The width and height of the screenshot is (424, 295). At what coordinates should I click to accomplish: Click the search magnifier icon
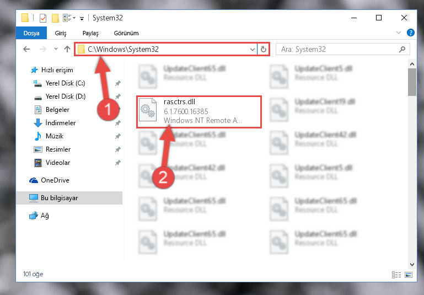[402, 49]
